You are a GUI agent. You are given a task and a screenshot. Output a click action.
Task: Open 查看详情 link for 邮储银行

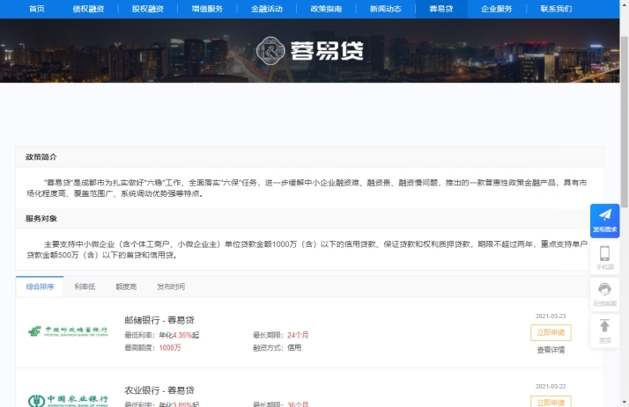click(551, 350)
